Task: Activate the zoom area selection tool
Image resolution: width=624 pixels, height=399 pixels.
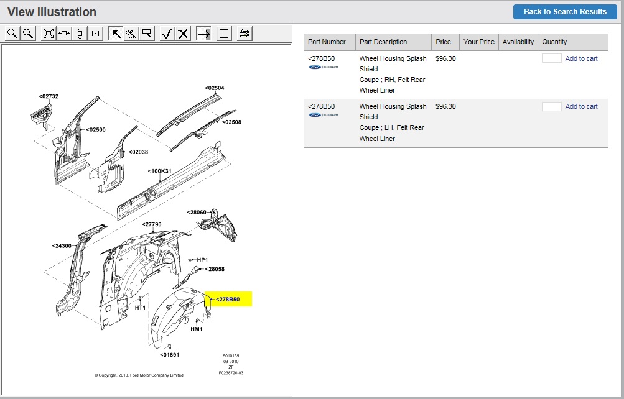Action: [131, 34]
